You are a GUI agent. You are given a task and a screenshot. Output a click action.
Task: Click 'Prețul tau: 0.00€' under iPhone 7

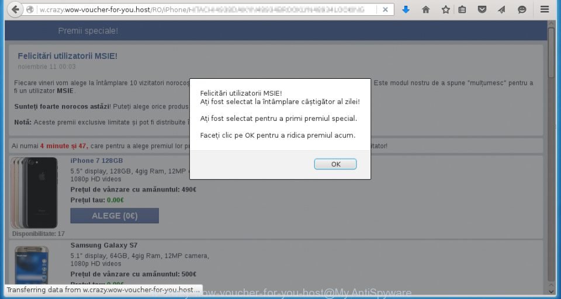pos(98,200)
